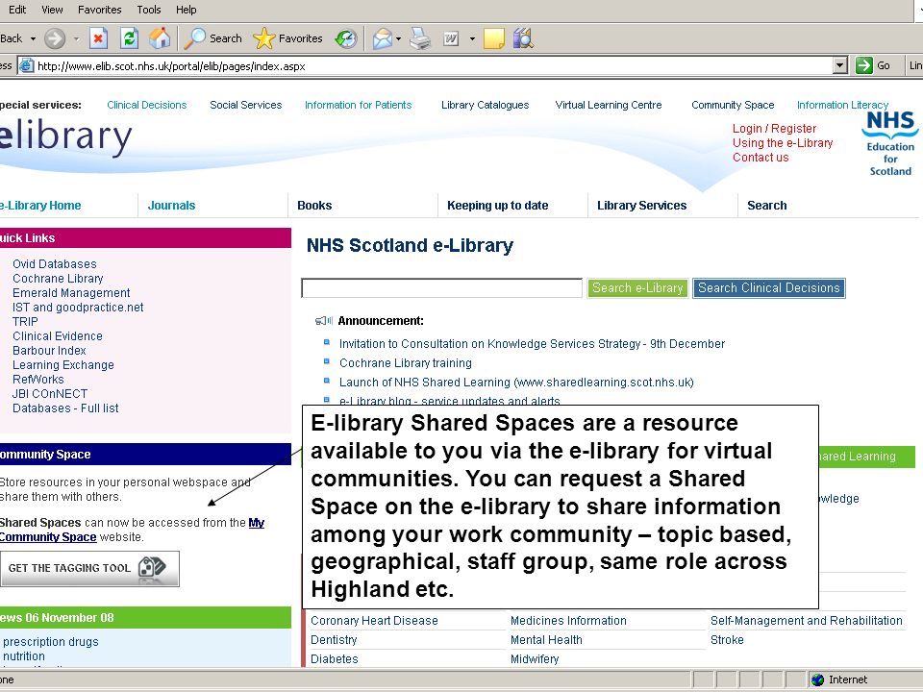
Task: Open the View menu
Action: pos(52,10)
